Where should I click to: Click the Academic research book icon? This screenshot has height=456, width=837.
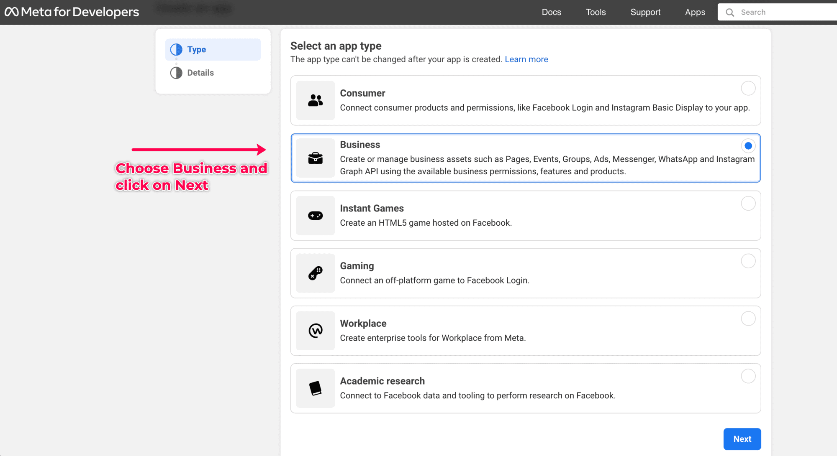[x=315, y=388]
